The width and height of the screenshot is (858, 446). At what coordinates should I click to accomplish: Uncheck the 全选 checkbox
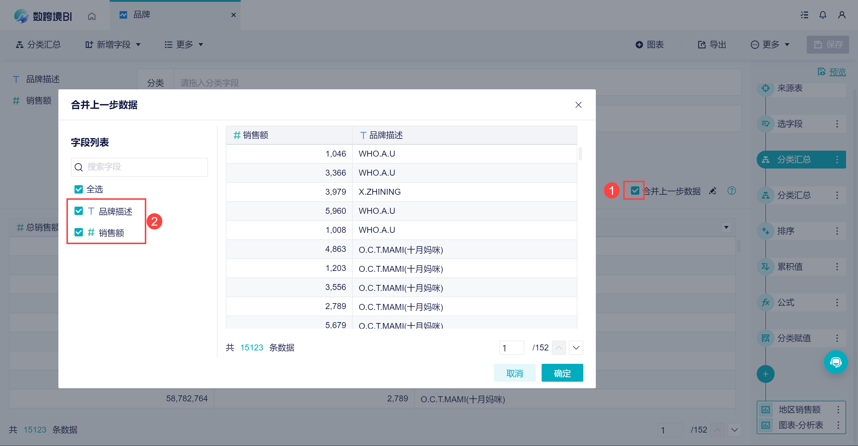click(79, 189)
